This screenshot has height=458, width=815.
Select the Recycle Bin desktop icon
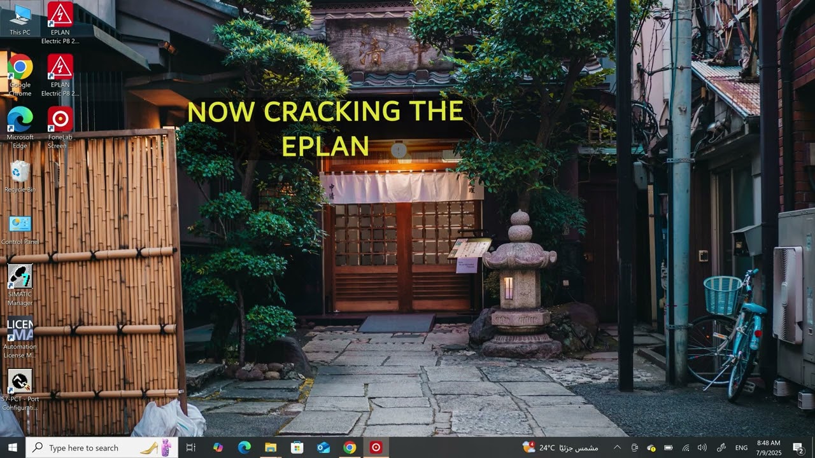(20, 176)
